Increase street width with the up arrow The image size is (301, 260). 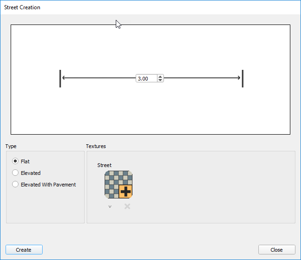pos(160,76)
